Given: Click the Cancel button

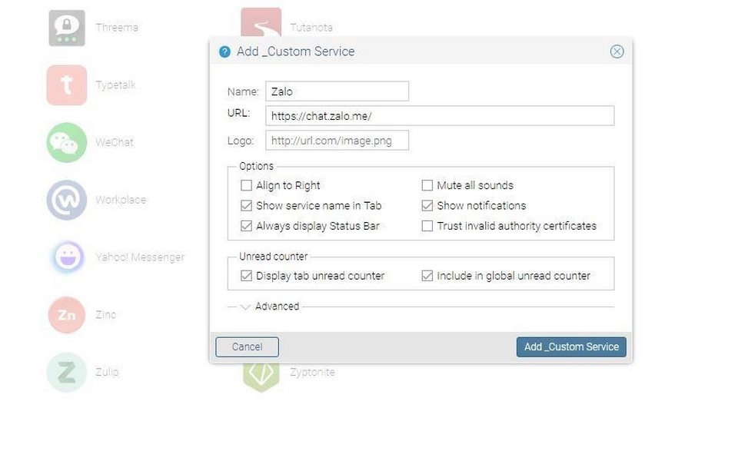Looking at the screenshot, I should coord(247,347).
